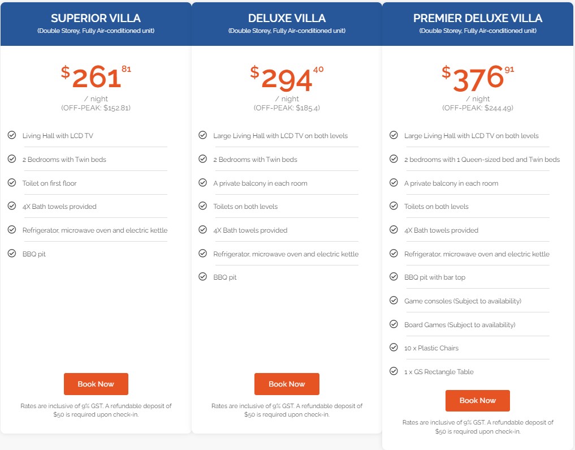Select the Deluxe Villa header
Screen dimensions: 575x450
point(287,18)
